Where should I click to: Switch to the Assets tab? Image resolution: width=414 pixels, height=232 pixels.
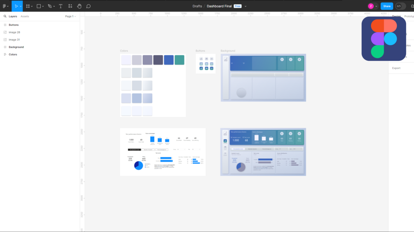25,16
